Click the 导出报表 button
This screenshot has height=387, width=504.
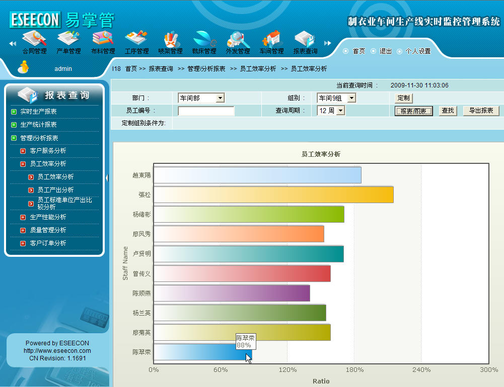point(481,111)
